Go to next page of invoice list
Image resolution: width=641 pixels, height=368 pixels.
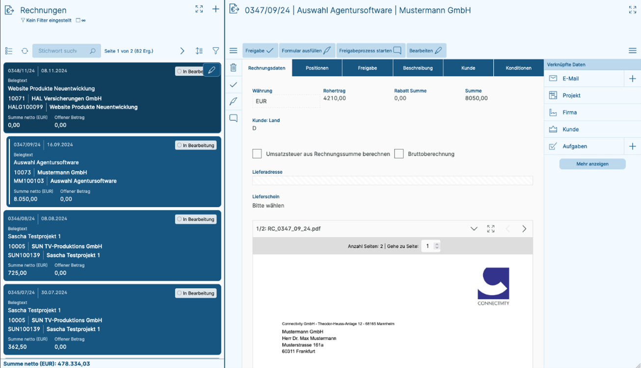click(x=182, y=51)
